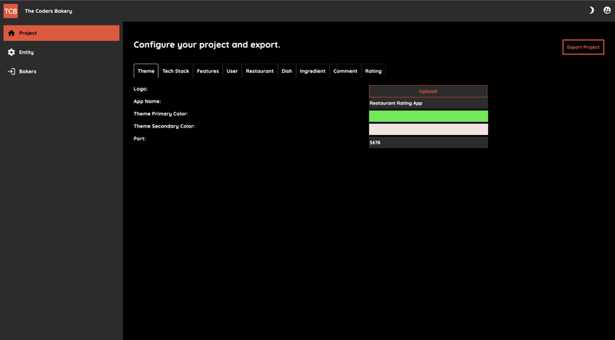Switch to the Tech Stack tab
Image resolution: width=615 pixels, height=340 pixels.
click(176, 71)
